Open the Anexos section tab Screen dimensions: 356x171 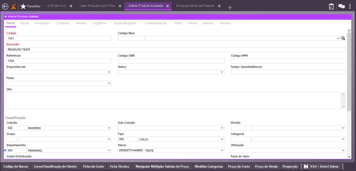point(208,23)
